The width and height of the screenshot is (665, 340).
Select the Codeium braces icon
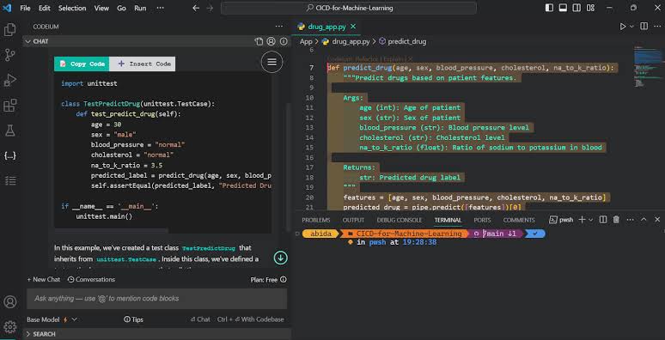(9, 155)
